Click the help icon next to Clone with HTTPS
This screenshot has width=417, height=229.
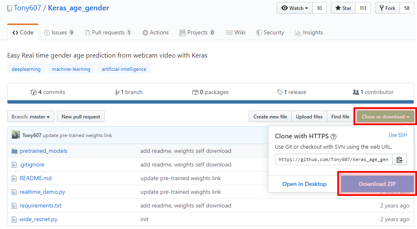pos(334,137)
